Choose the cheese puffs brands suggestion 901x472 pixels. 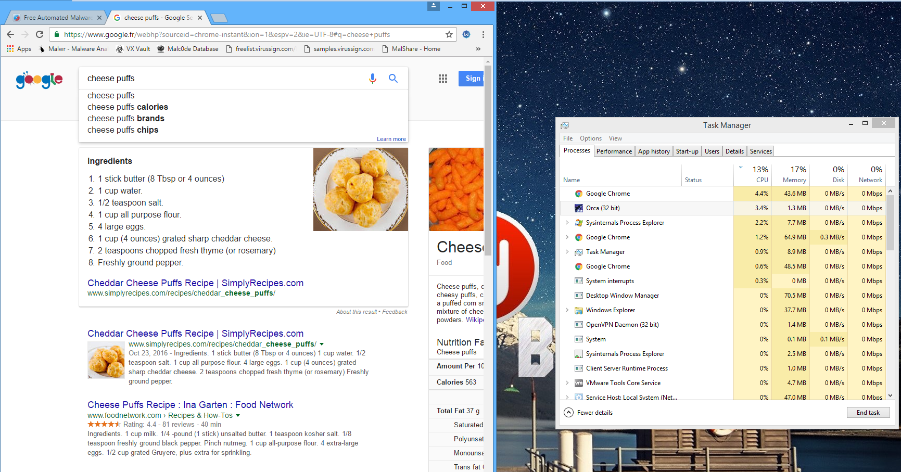126,119
